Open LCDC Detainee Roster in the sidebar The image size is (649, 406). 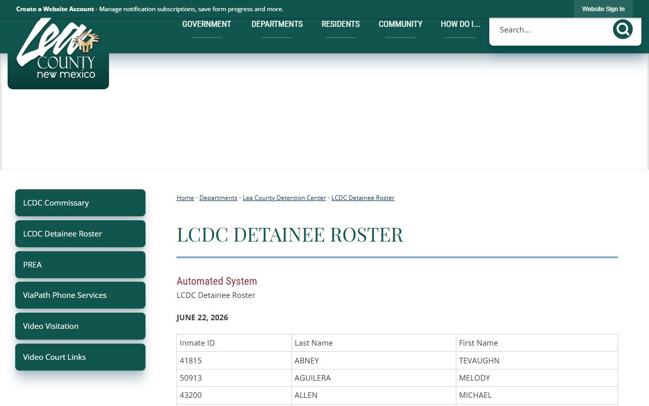click(x=80, y=234)
